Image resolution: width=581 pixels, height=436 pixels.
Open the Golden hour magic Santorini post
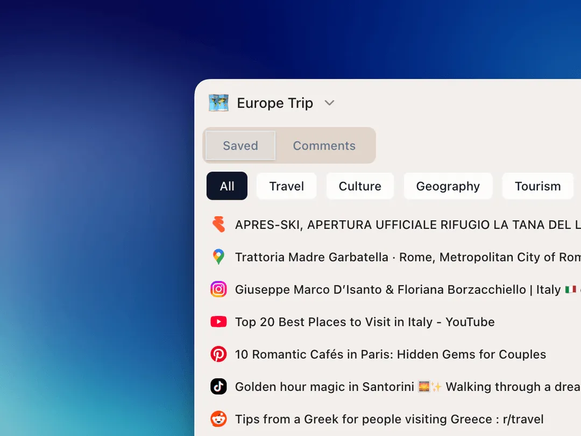(403, 386)
